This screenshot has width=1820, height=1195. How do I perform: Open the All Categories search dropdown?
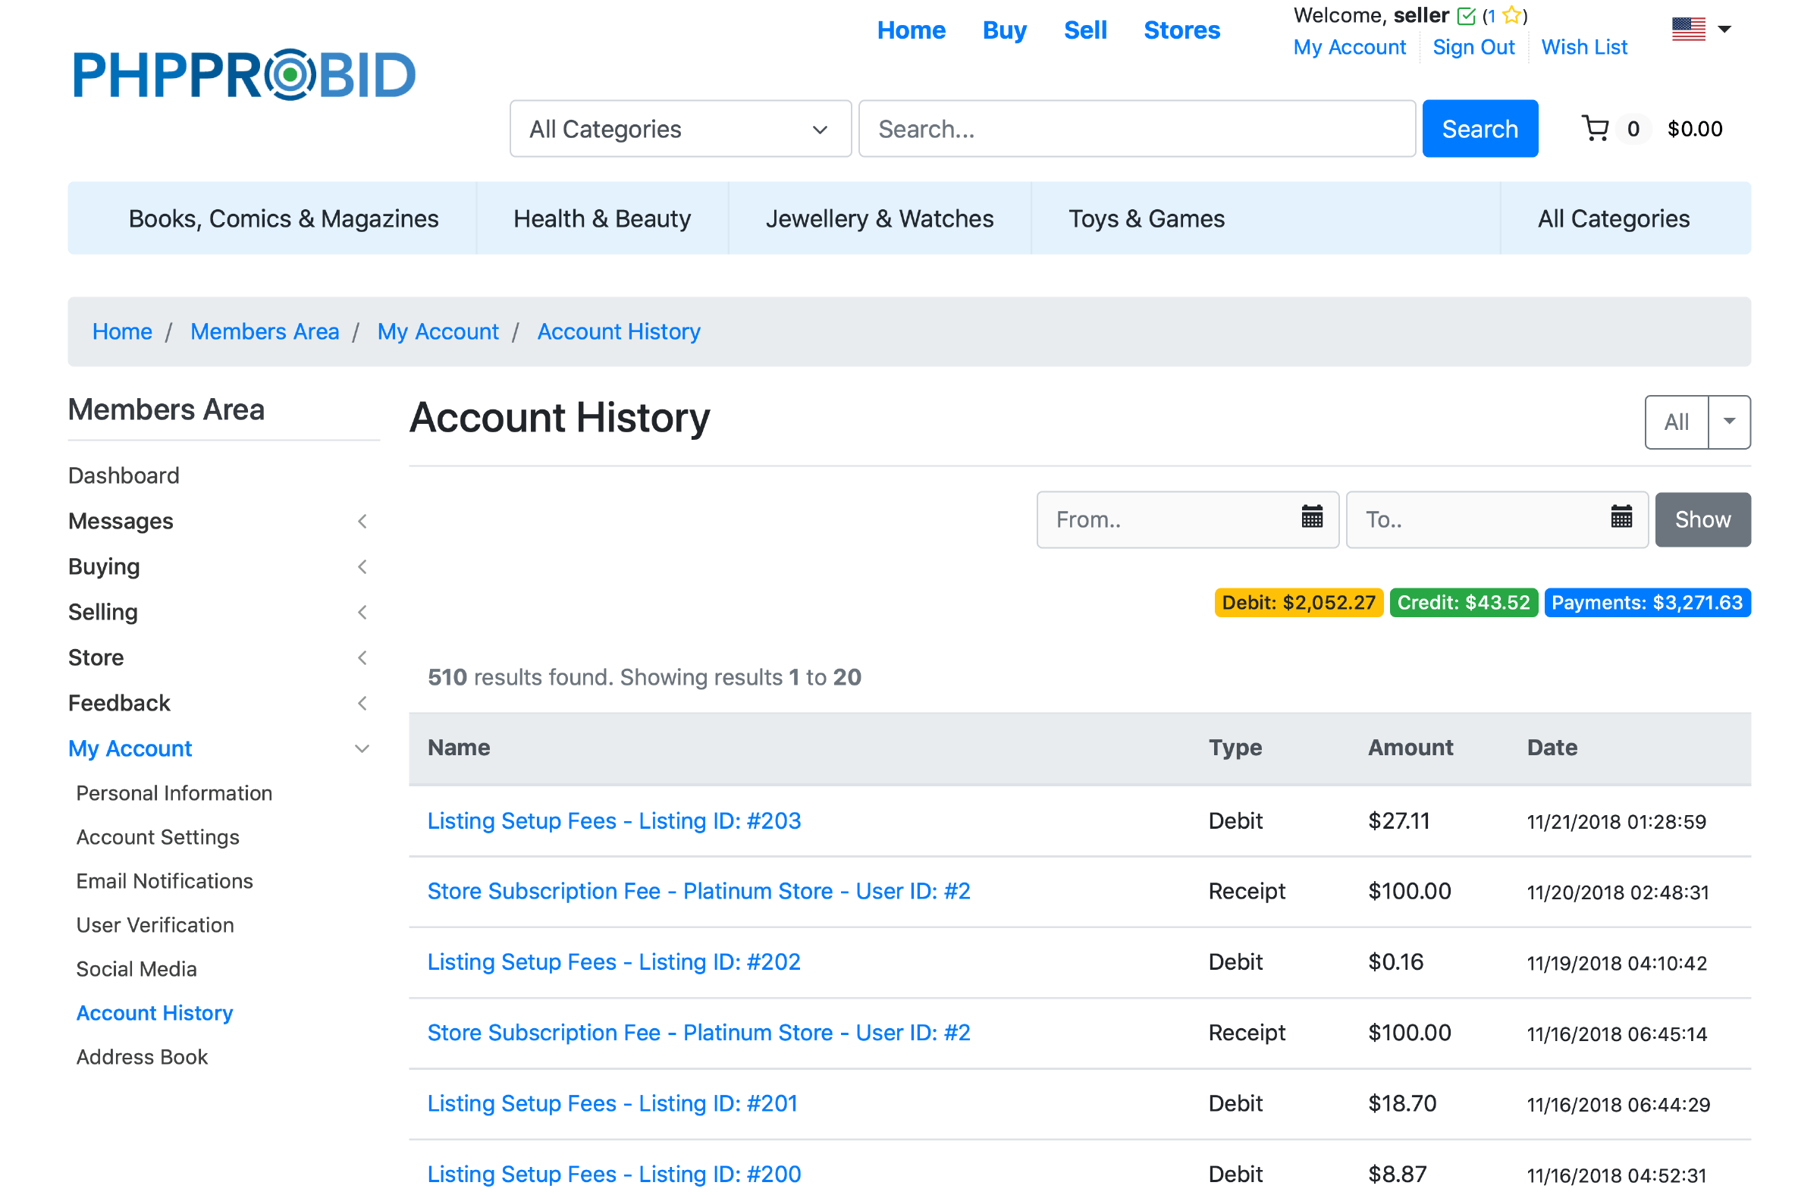coord(679,129)
